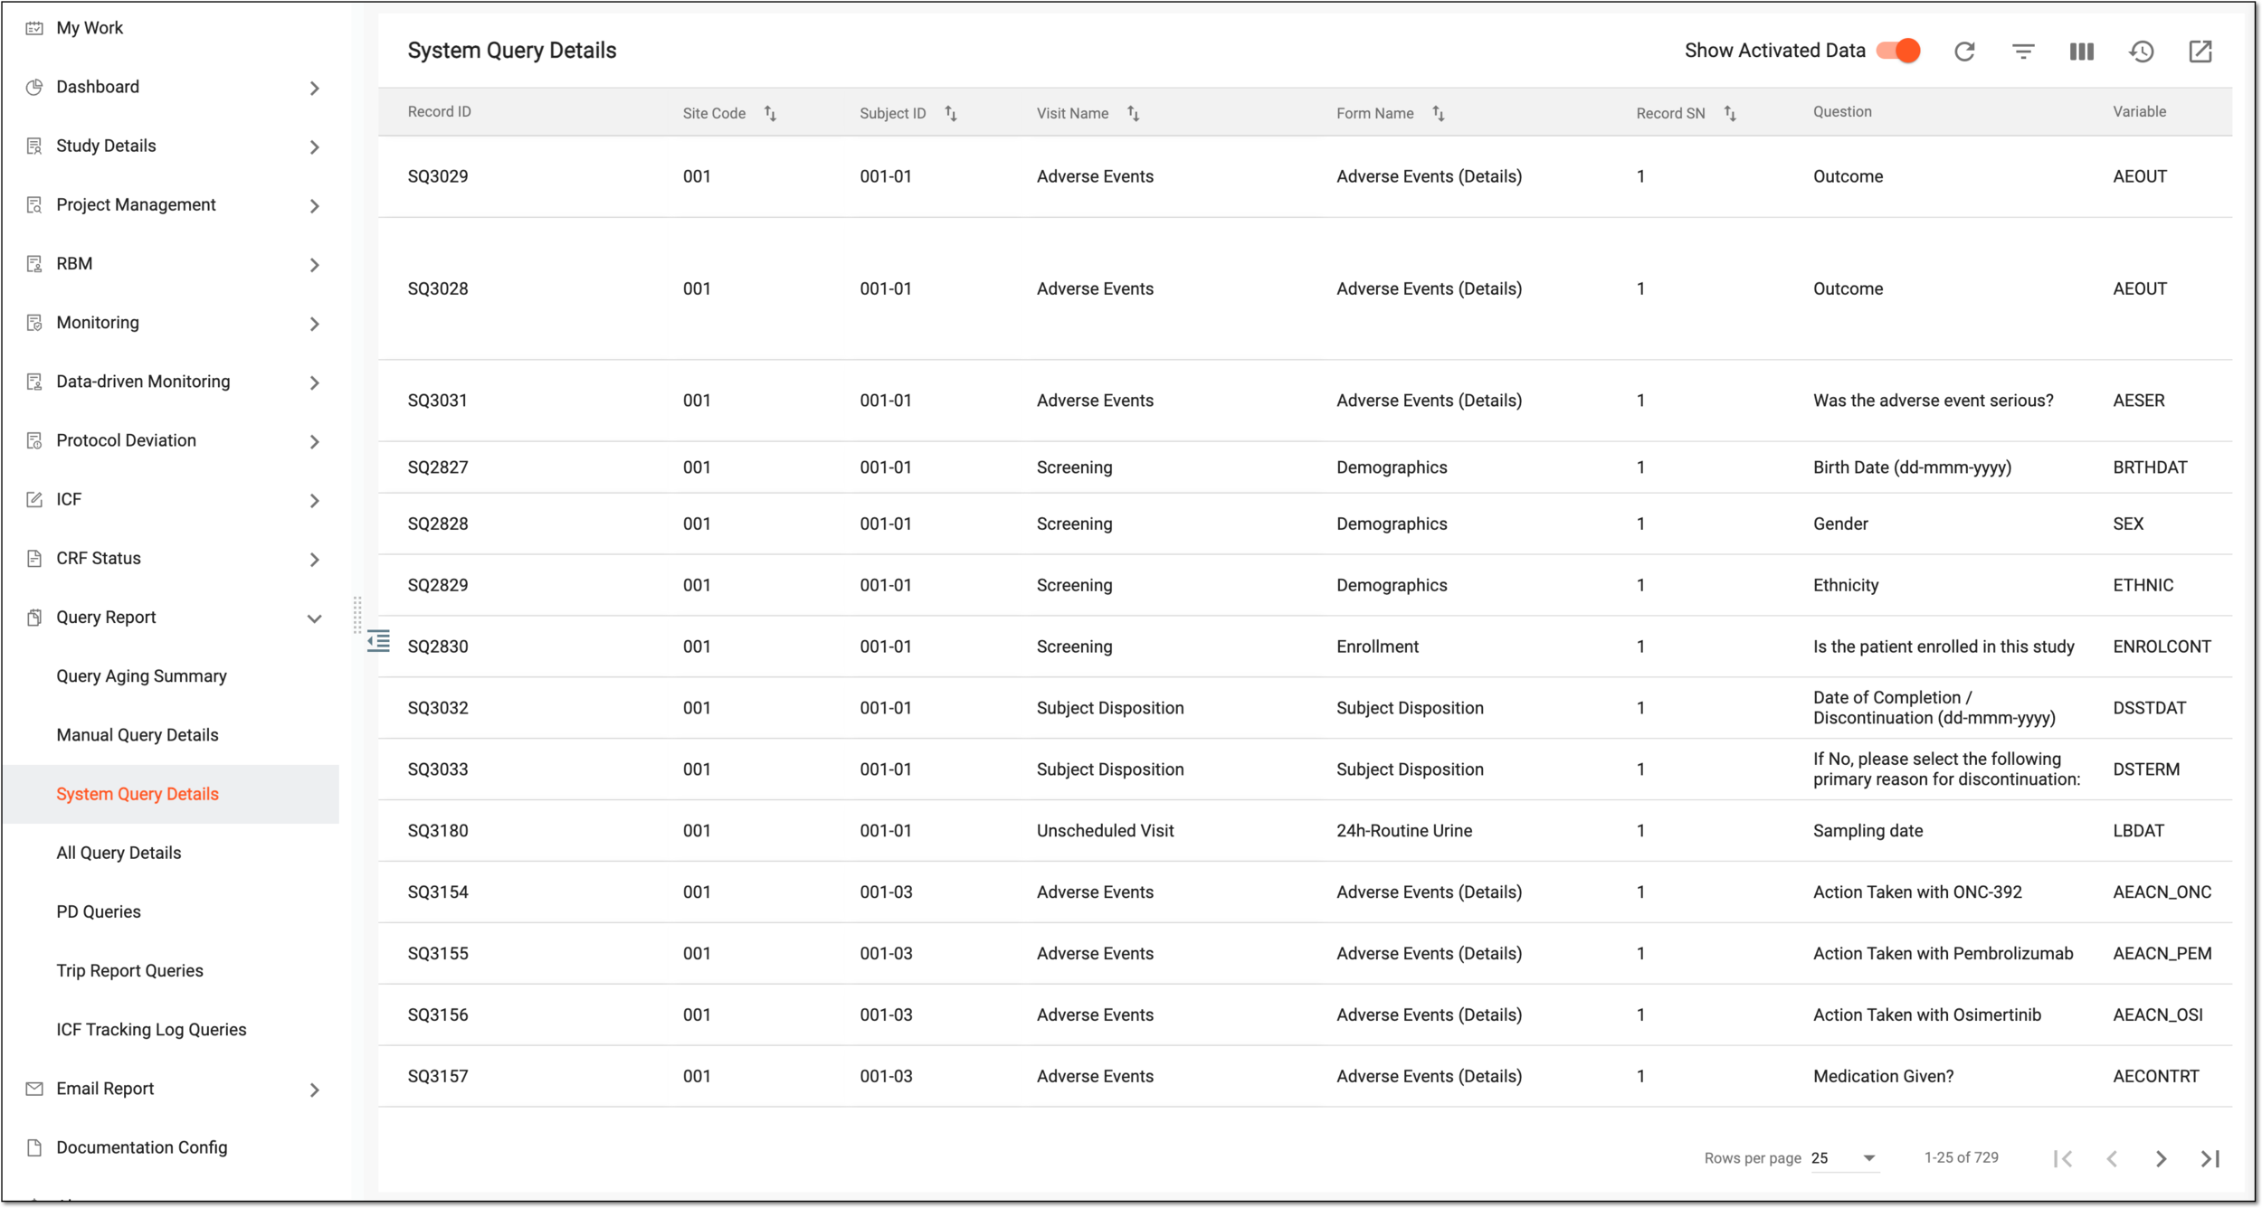
Task: Open Manual Query Details menu item
Action: pos(138,734)
